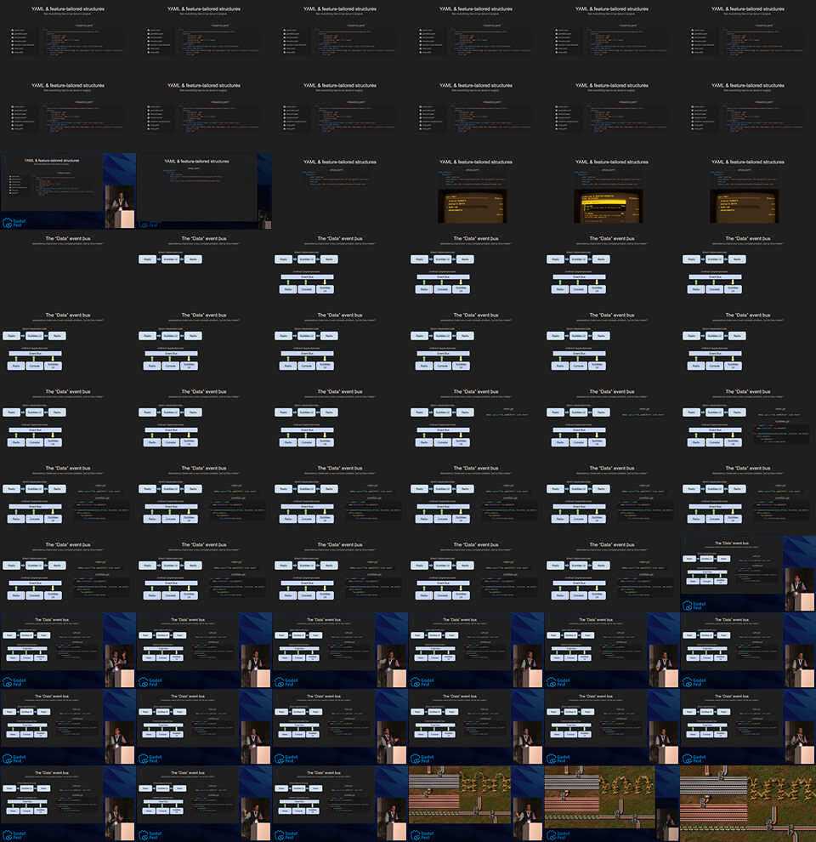
Task: Select first event bus thumbnail with speaker camera
Action: (x=748, y=574)
